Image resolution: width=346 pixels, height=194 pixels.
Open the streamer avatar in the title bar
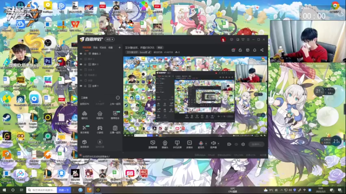[223, 40]
